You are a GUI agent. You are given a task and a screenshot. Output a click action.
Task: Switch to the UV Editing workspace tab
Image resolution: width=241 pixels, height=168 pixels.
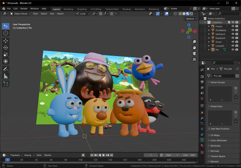click(x=96, y=9)
